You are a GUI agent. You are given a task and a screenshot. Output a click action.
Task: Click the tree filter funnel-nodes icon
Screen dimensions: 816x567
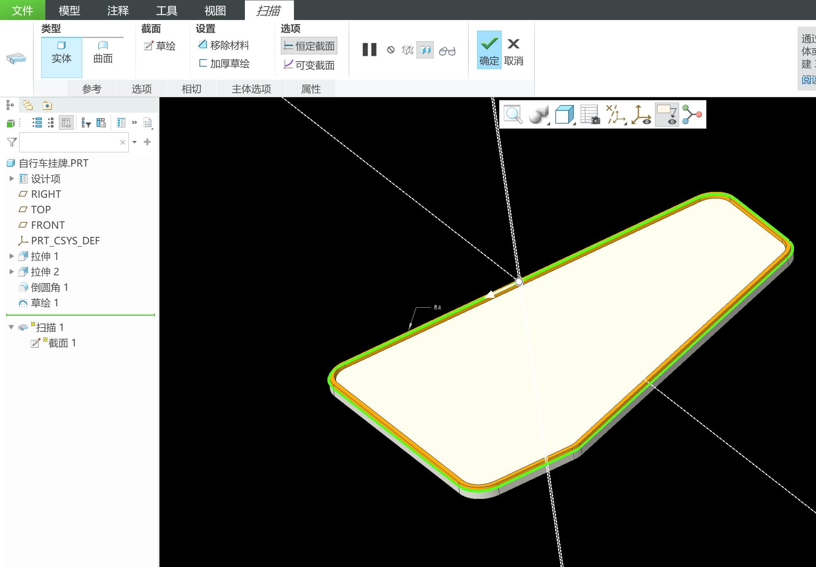86,123
